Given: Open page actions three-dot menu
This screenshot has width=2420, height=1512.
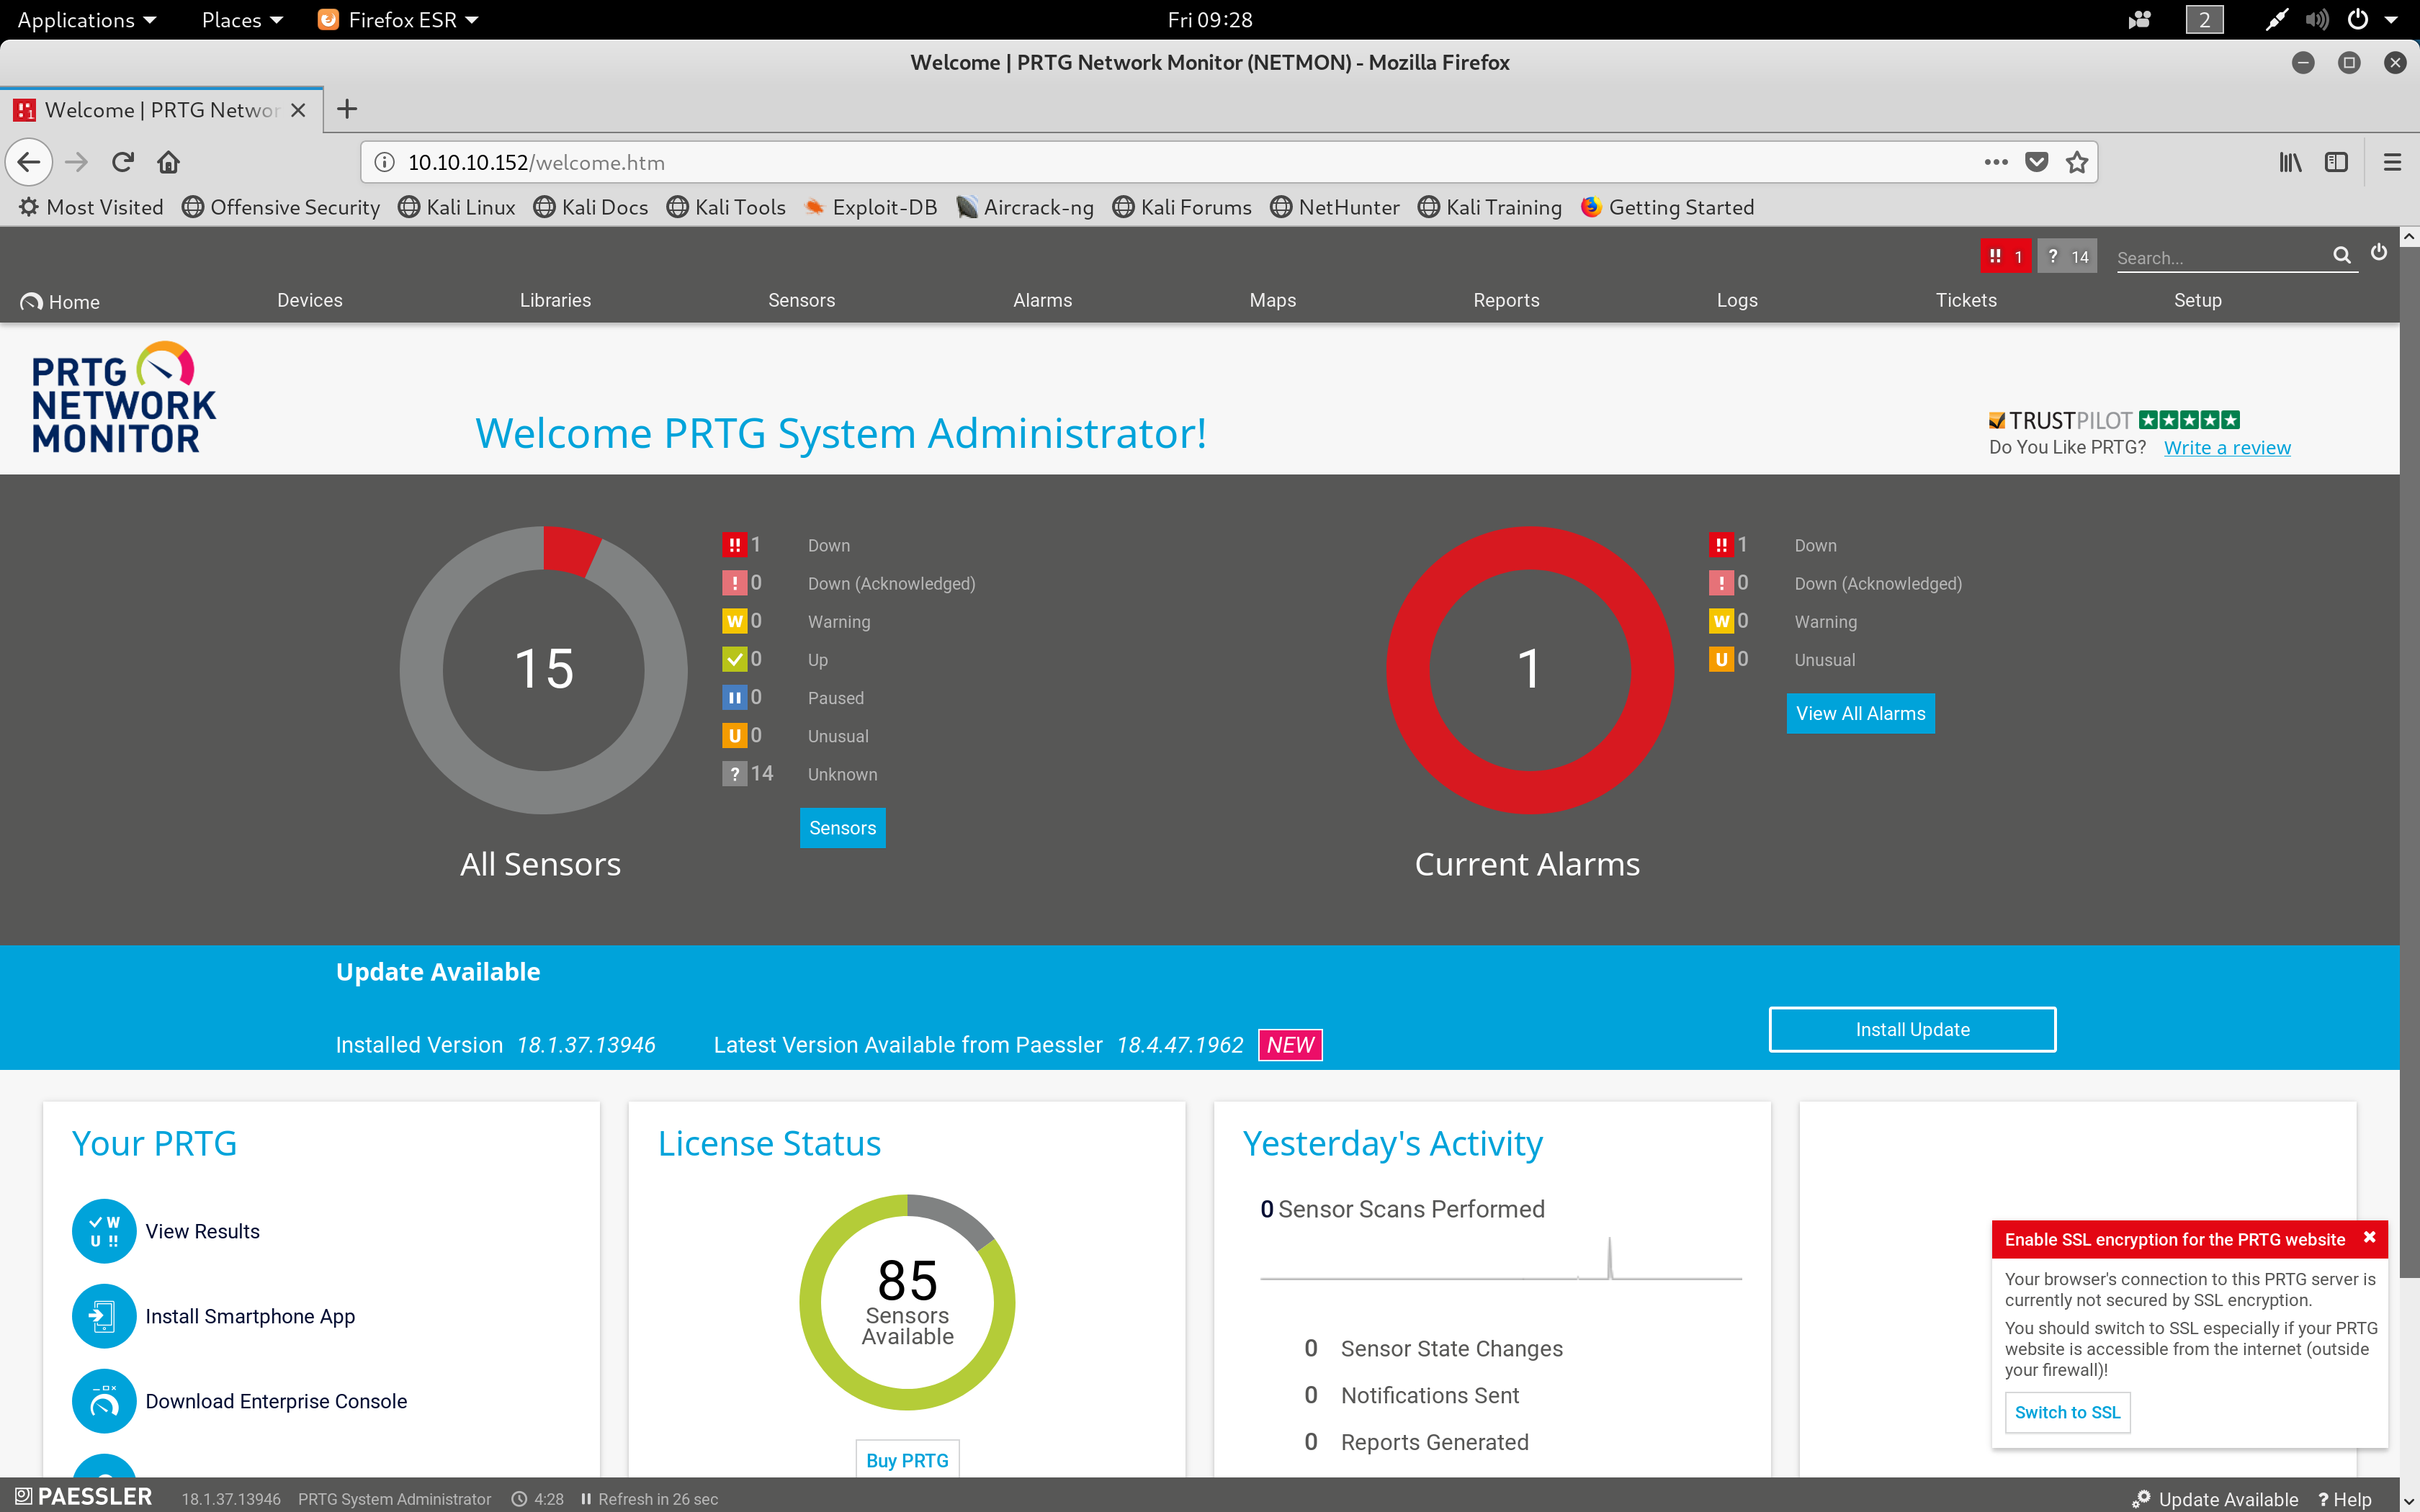Looking at the screenshot, I should 1996,162.
